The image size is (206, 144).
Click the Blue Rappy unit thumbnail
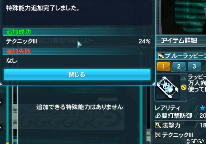[167, 87]
